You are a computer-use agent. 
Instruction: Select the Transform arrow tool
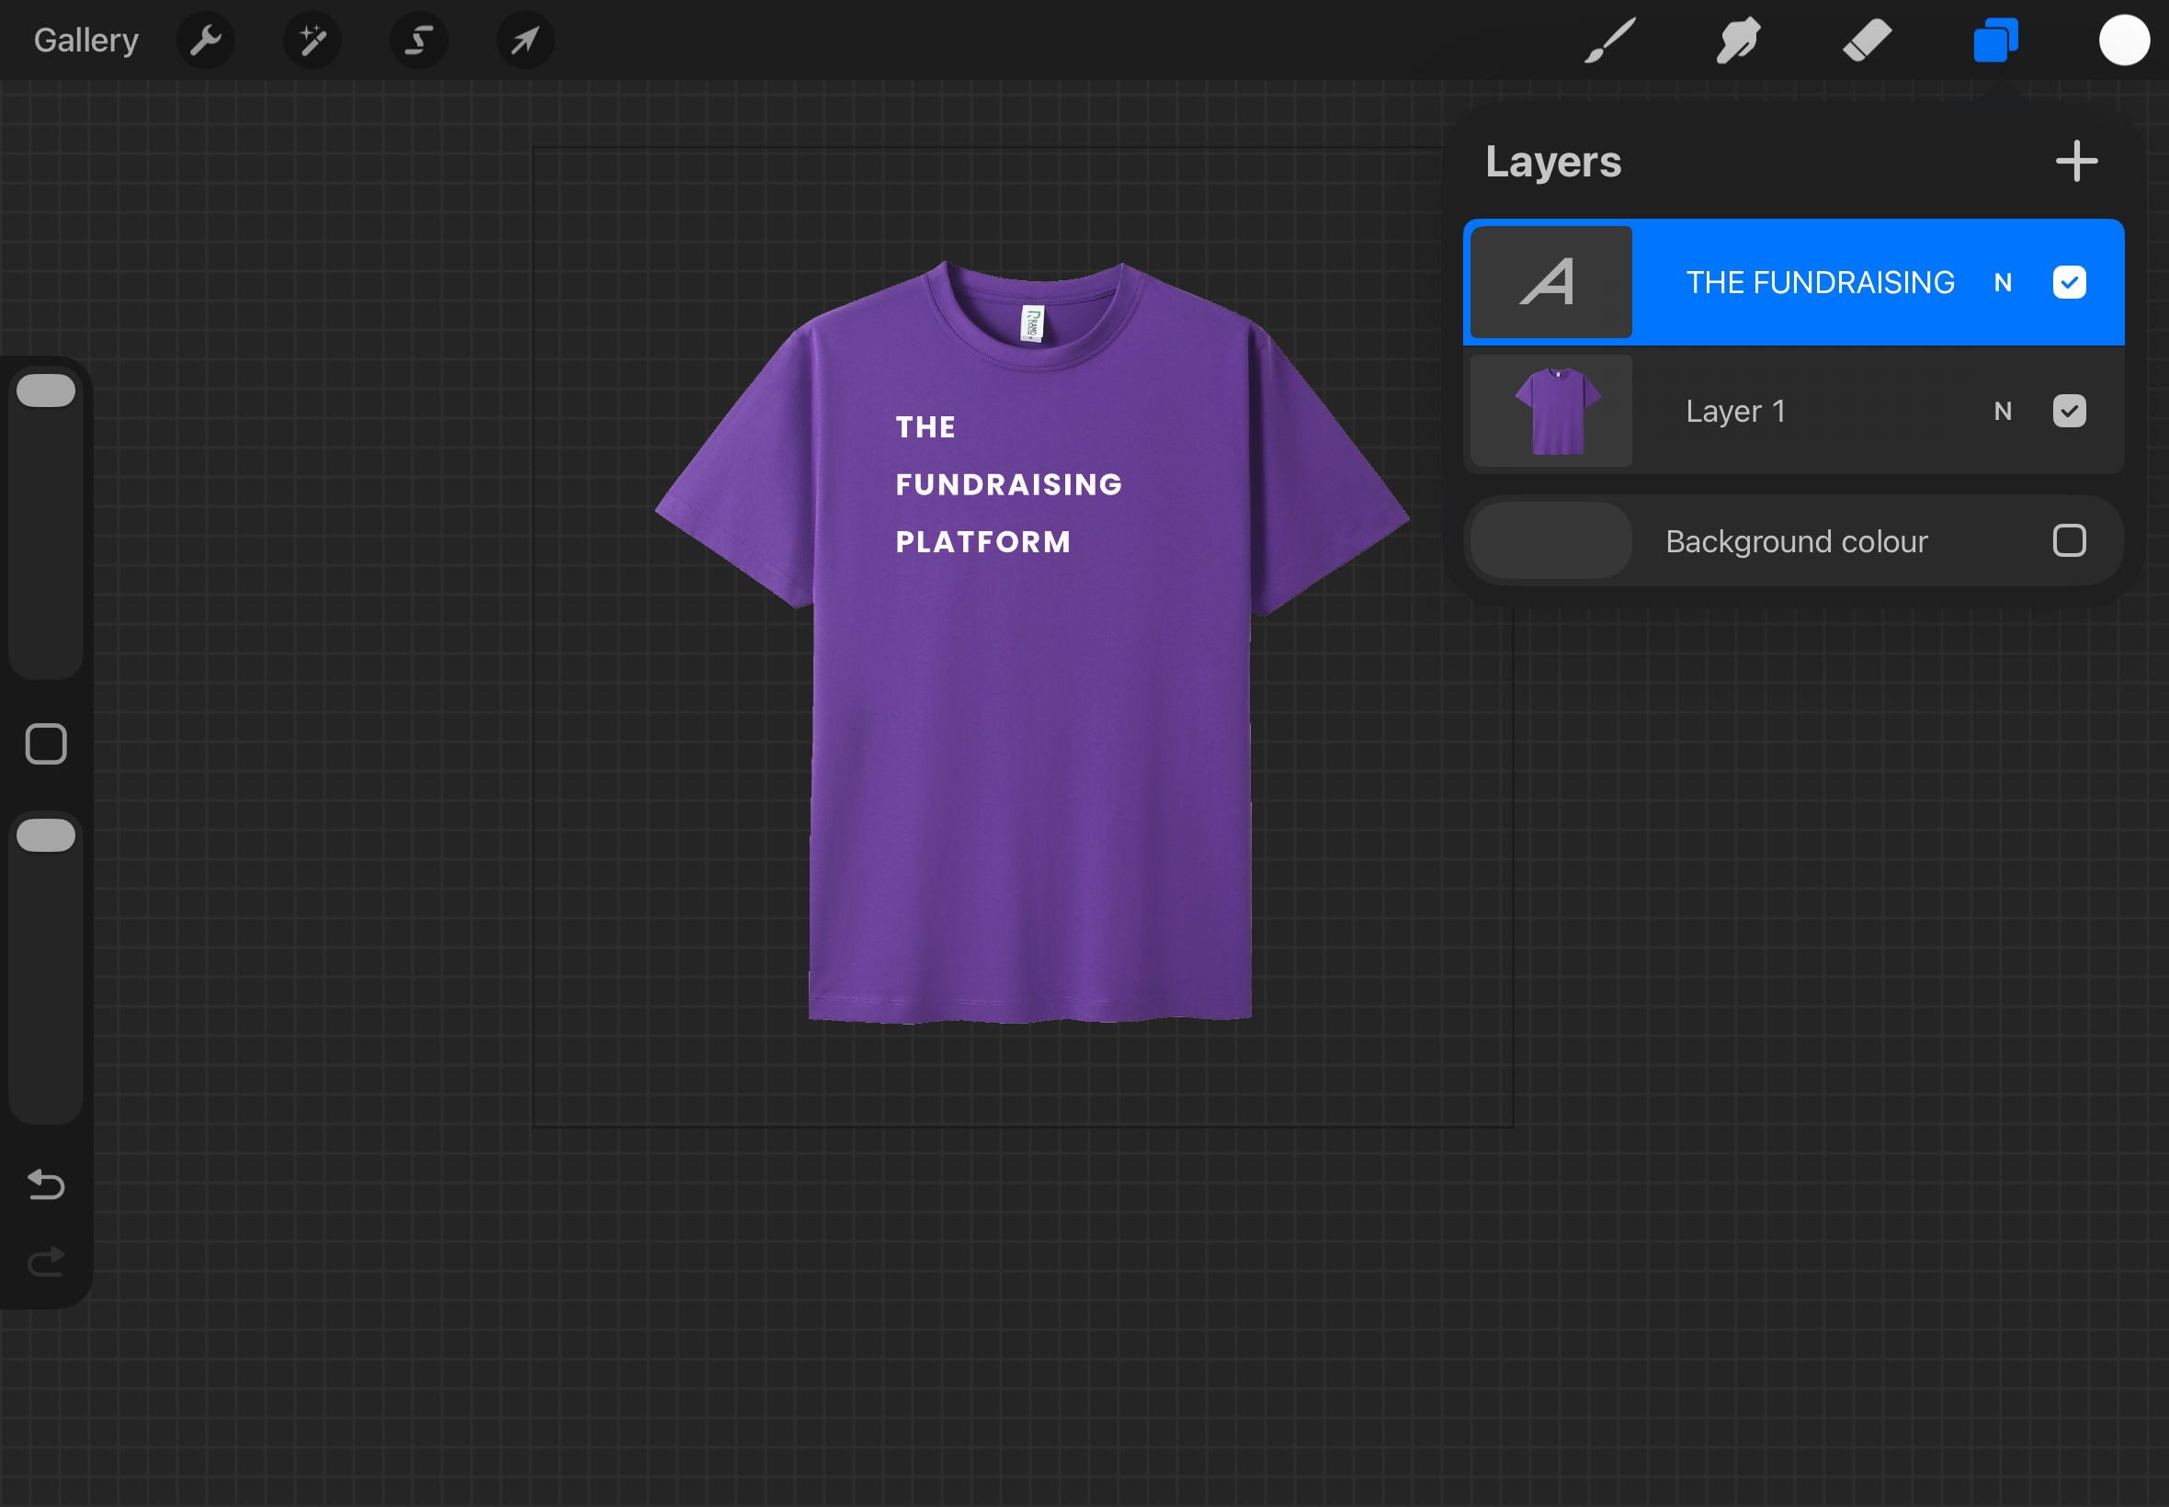(x=525, y=40)
